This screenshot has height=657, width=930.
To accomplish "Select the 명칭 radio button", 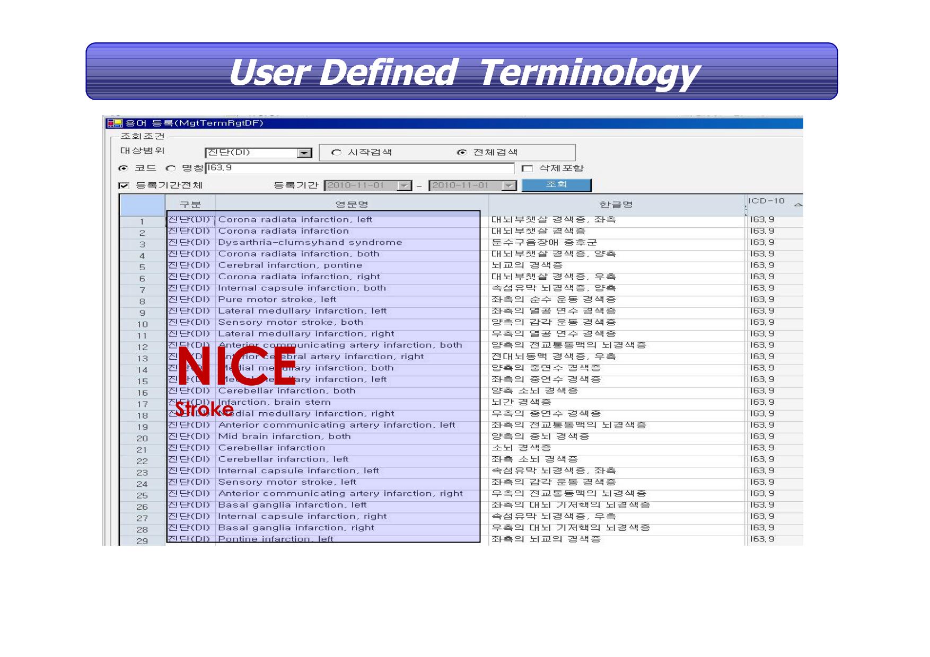I will coord(171,168).
